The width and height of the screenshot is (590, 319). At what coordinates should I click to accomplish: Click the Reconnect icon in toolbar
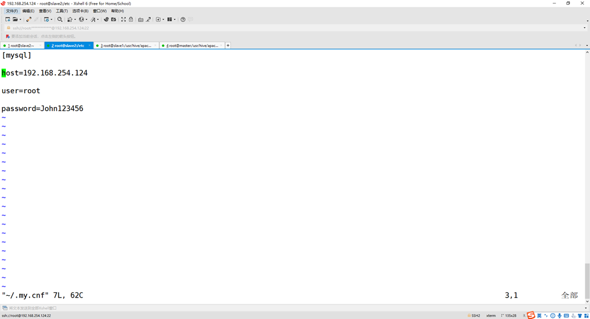pyautogui.click(x=28, y=20)
